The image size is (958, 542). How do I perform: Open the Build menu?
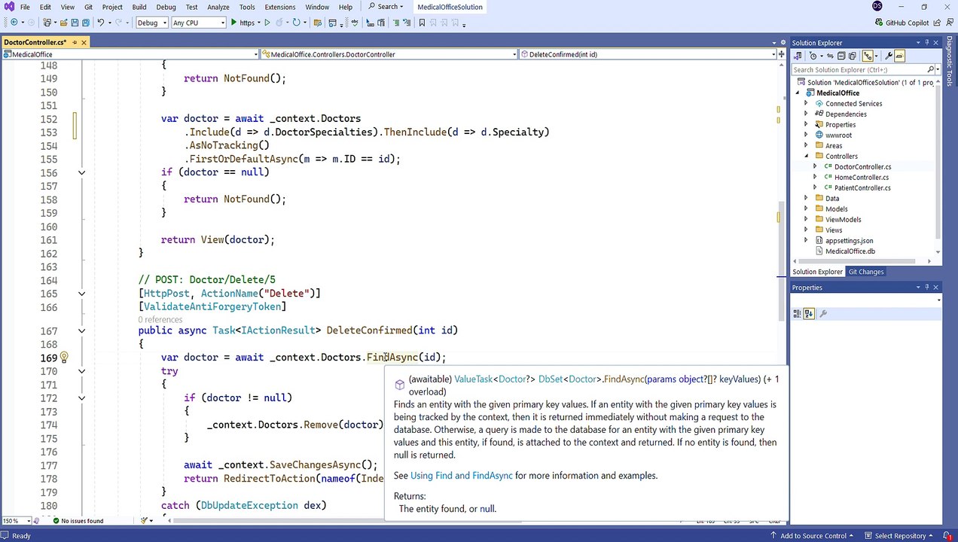pyautogui.click(x=139, y=7)
